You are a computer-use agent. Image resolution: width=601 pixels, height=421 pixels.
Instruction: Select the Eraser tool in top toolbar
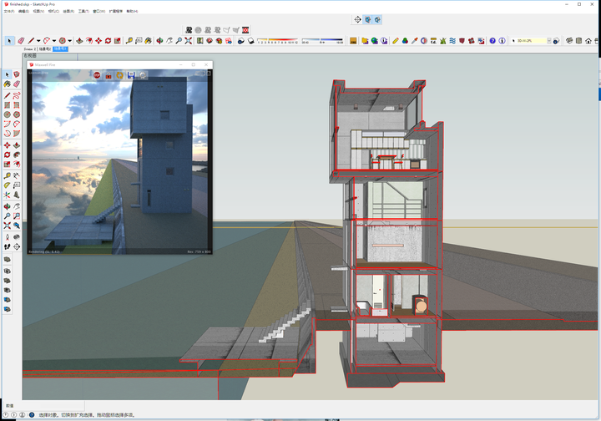pyautogui.click(x=22, y=40)
